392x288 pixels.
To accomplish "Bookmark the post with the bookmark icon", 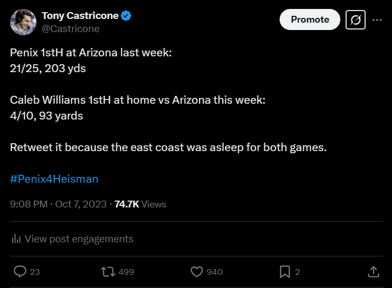I will [x=285, y=272].
